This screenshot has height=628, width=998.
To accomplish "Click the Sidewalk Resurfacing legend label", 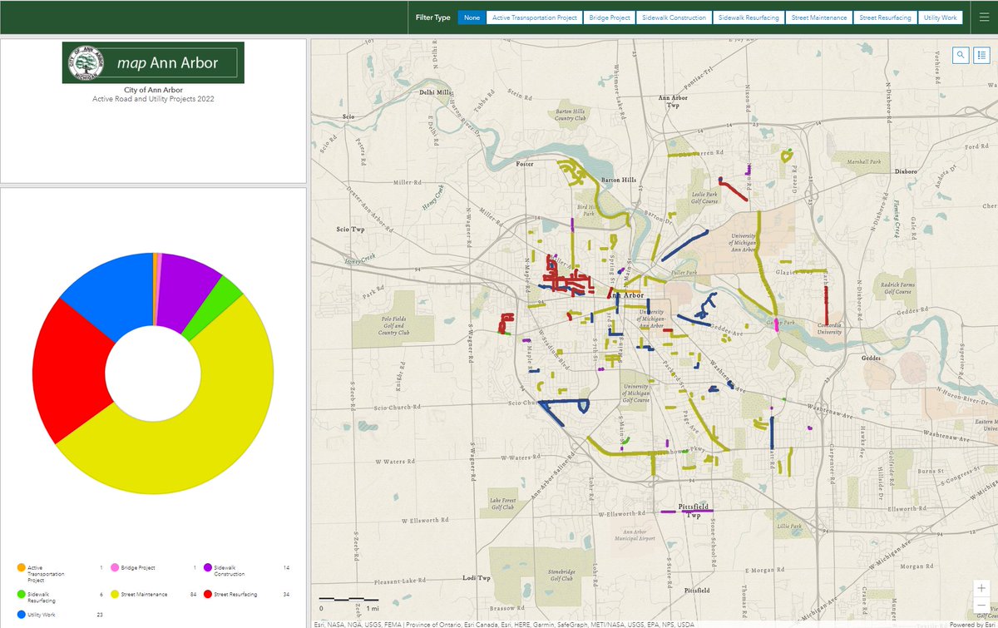I will pos(43,596).
